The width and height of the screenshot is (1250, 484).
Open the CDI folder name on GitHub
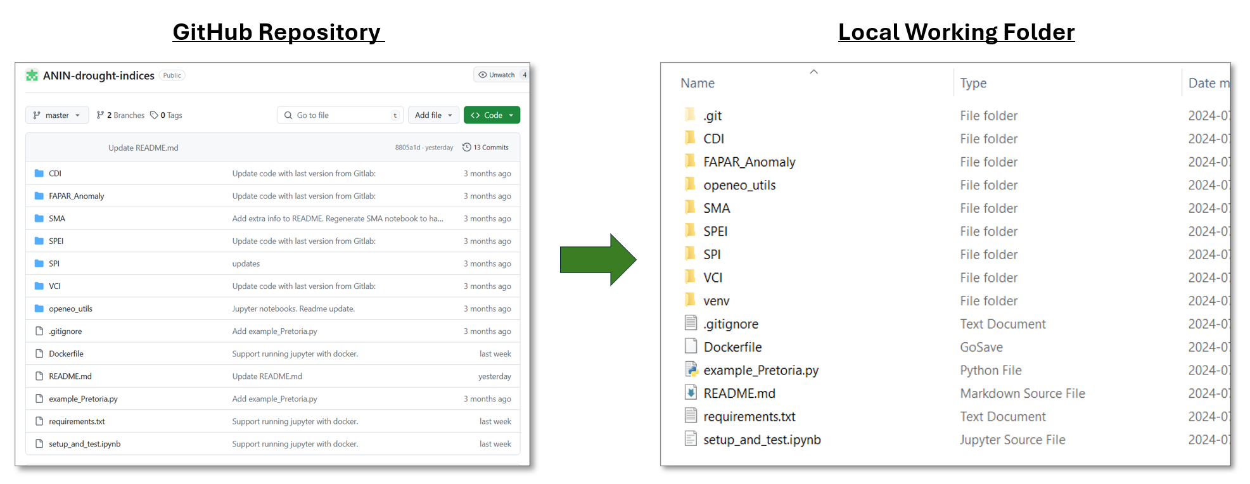55,173
